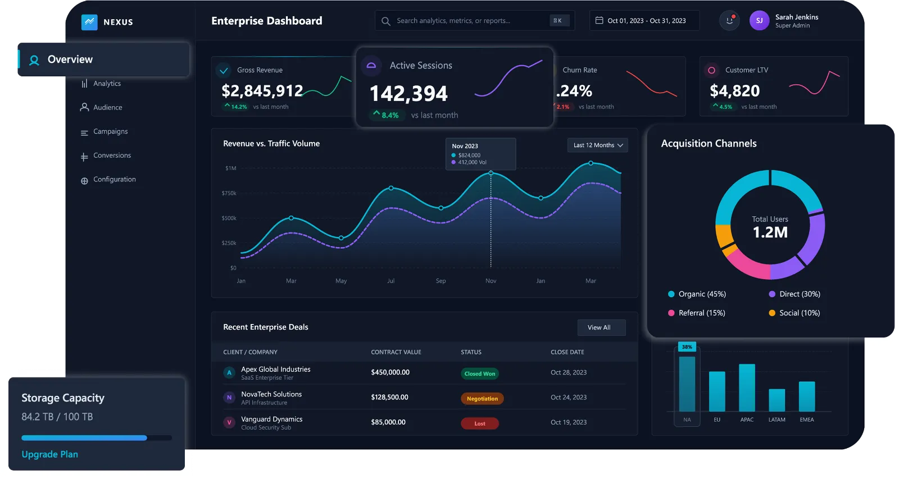Click the Configuration globe icon
Viewport: 899px width, 479px height.
(84, 181)
